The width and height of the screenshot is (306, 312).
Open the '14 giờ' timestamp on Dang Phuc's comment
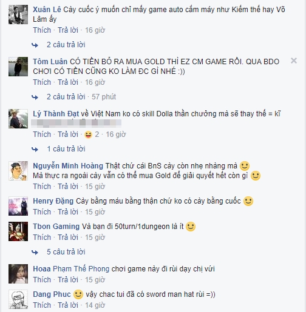[95, 305]
